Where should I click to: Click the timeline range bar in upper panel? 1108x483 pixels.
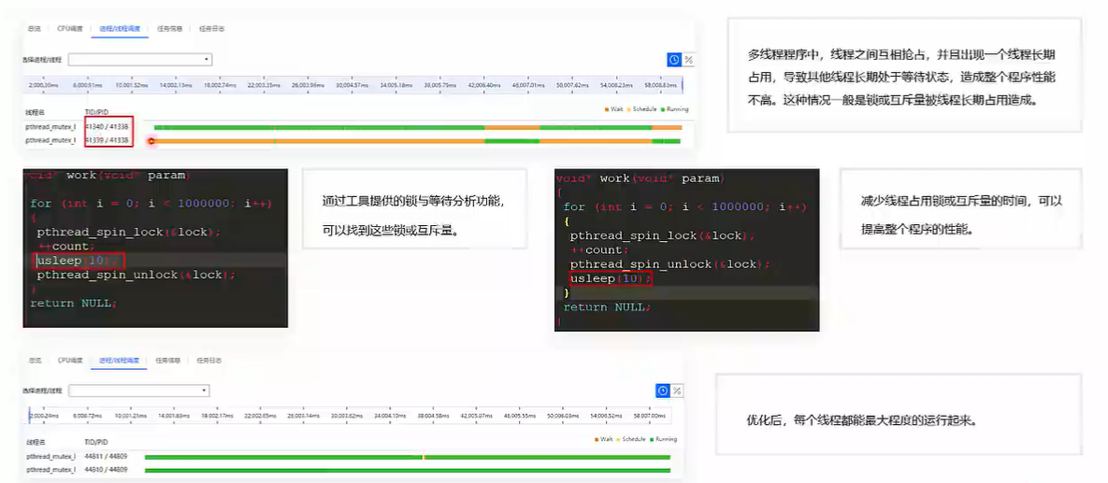pos(354,85)
